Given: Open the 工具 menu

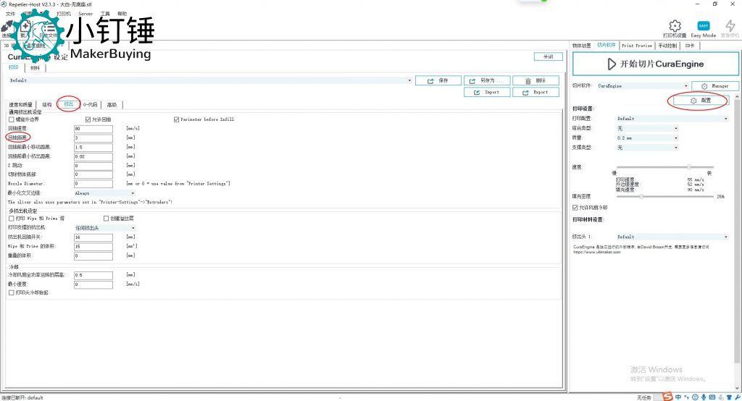Looking at the screenshot, I should [x=105, y=14].
